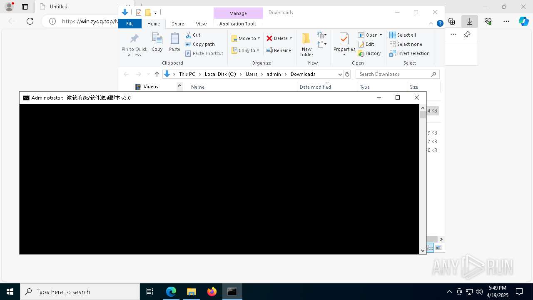The height and width of the screenshot is (300, 533).
Task: Click the Open ribbon button
Action: [367, 35]
